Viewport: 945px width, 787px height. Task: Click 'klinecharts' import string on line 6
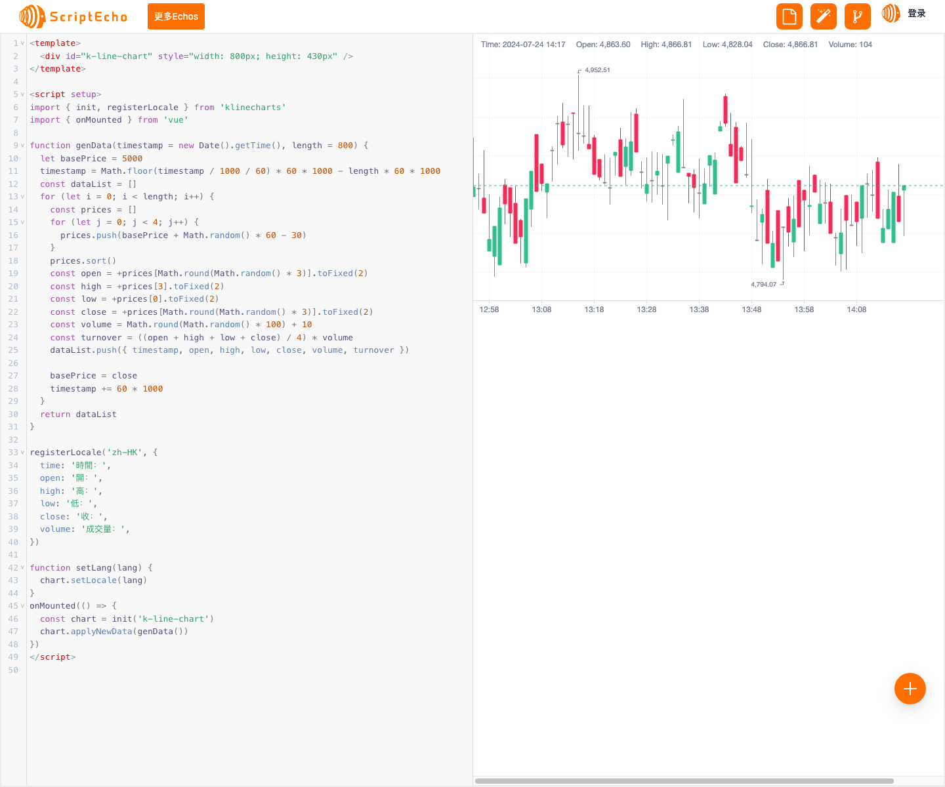click(253, 108)
